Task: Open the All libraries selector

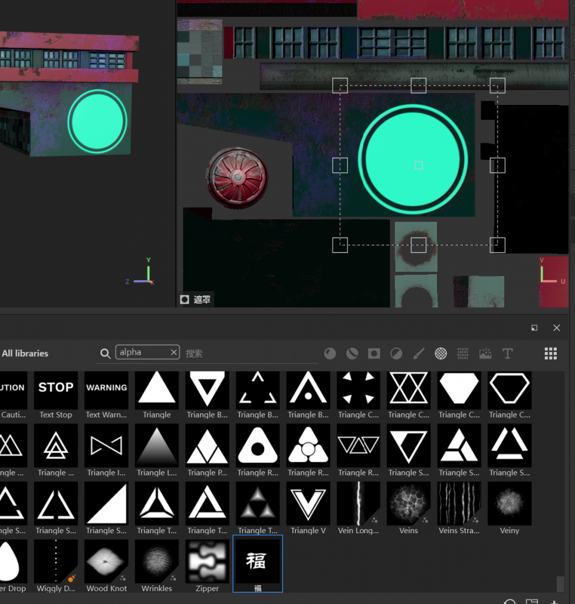Action: click(25, 353)
